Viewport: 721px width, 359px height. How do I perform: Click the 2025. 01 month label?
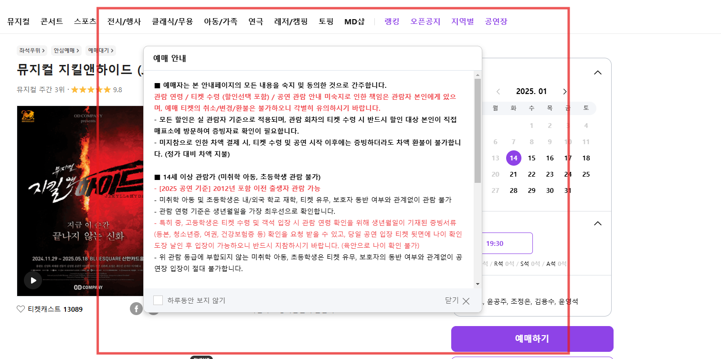[x=531, y=92]
